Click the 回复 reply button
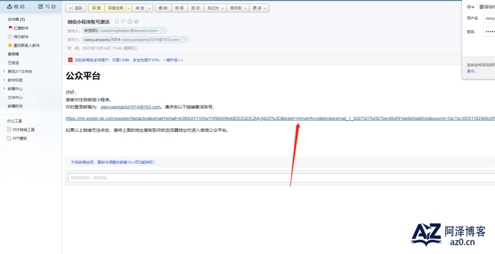This screenshot has width=495, height=254. [96, 8]
